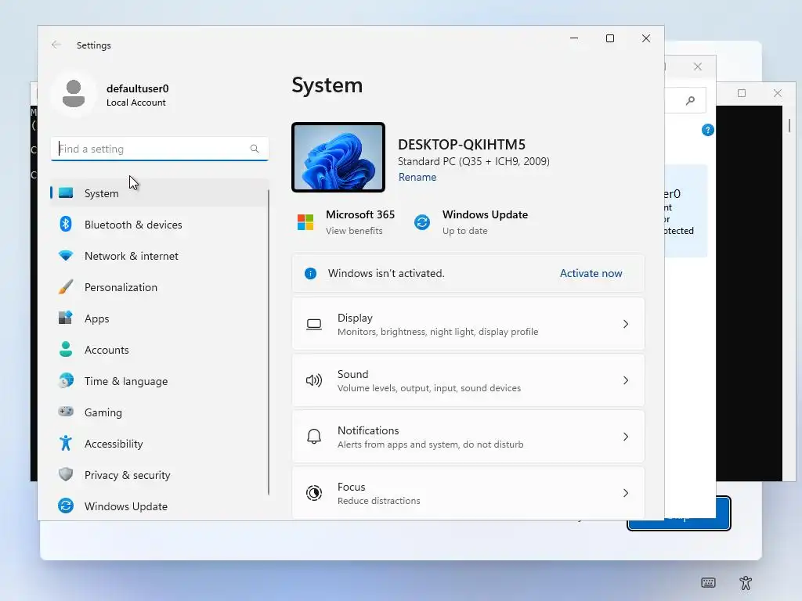Click the defaultuser0 profile avatar
Viewport: 802px width, 601px height.
(74, 94)
